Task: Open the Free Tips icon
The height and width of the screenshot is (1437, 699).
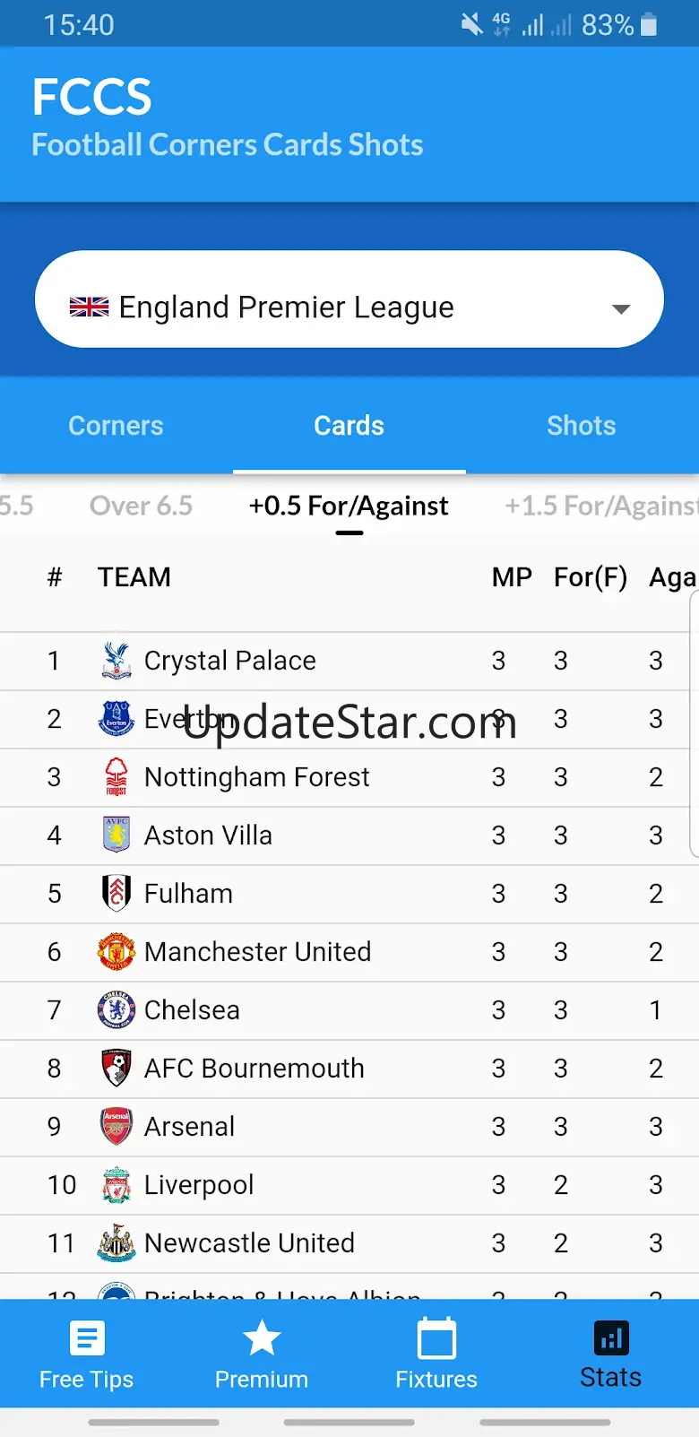Action: 87,1338
